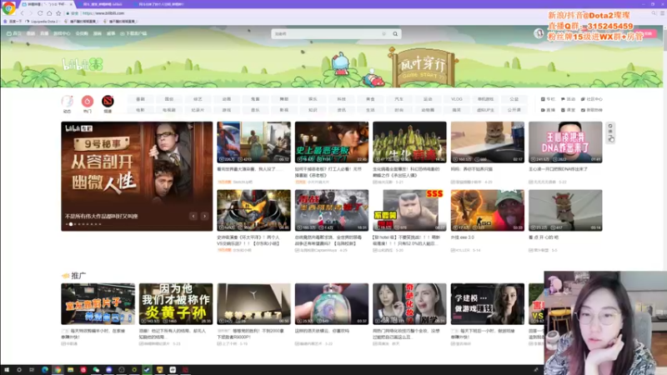
Task: Open 漫画 in top navigation
Action: tap(98, 33)
